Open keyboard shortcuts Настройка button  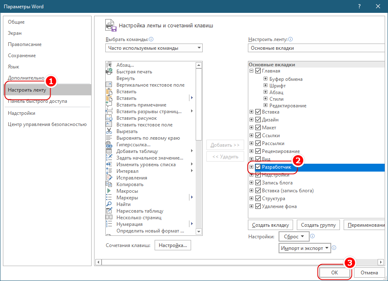click(173, 245)
